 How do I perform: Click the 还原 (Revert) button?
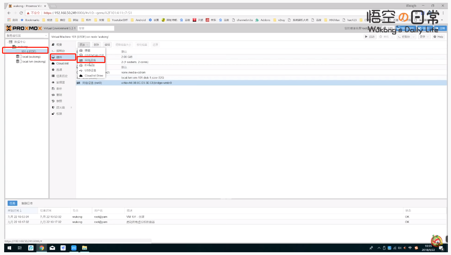155,45
